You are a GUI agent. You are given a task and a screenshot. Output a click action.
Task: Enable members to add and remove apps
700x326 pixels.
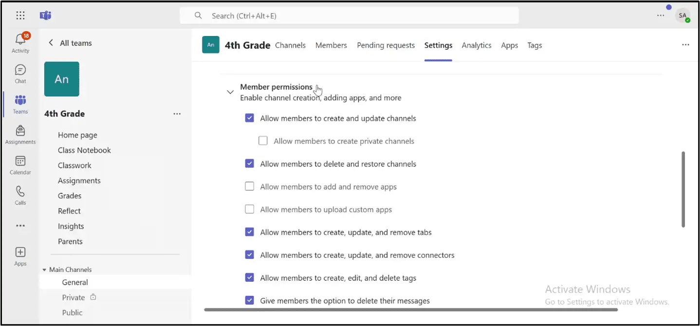pos(249,186)
